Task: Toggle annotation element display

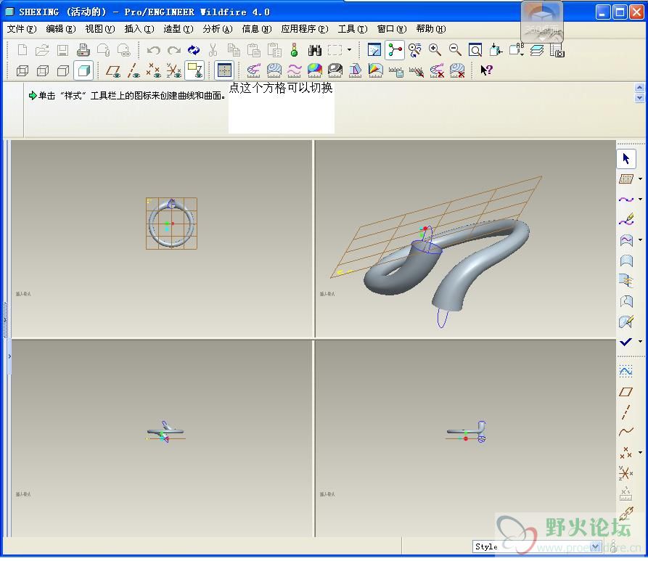Action: 194,70
